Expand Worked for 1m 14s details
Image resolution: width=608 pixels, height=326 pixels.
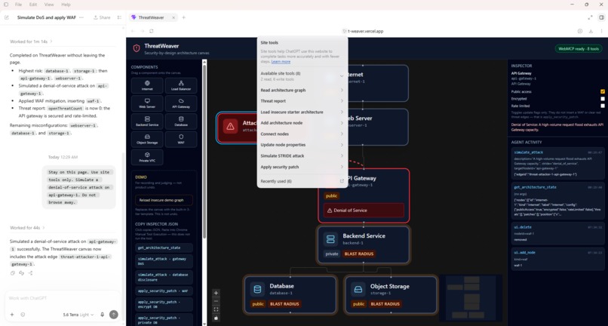(x=31, y=42)
